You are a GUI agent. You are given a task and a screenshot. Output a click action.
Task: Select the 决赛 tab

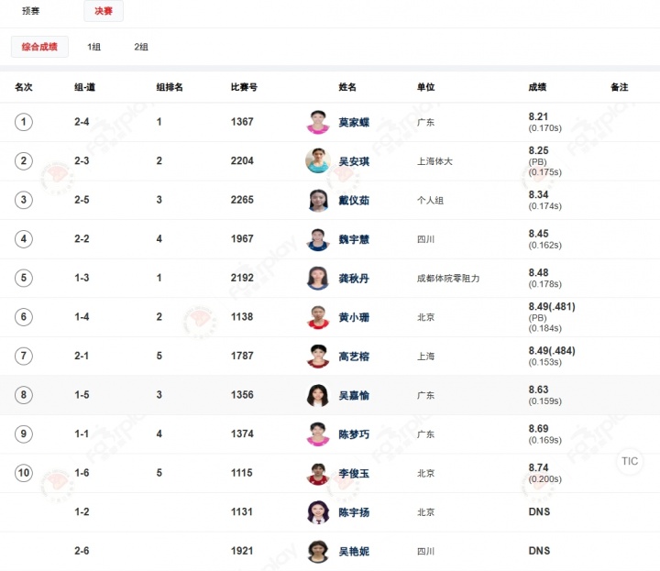pos(103,12)
